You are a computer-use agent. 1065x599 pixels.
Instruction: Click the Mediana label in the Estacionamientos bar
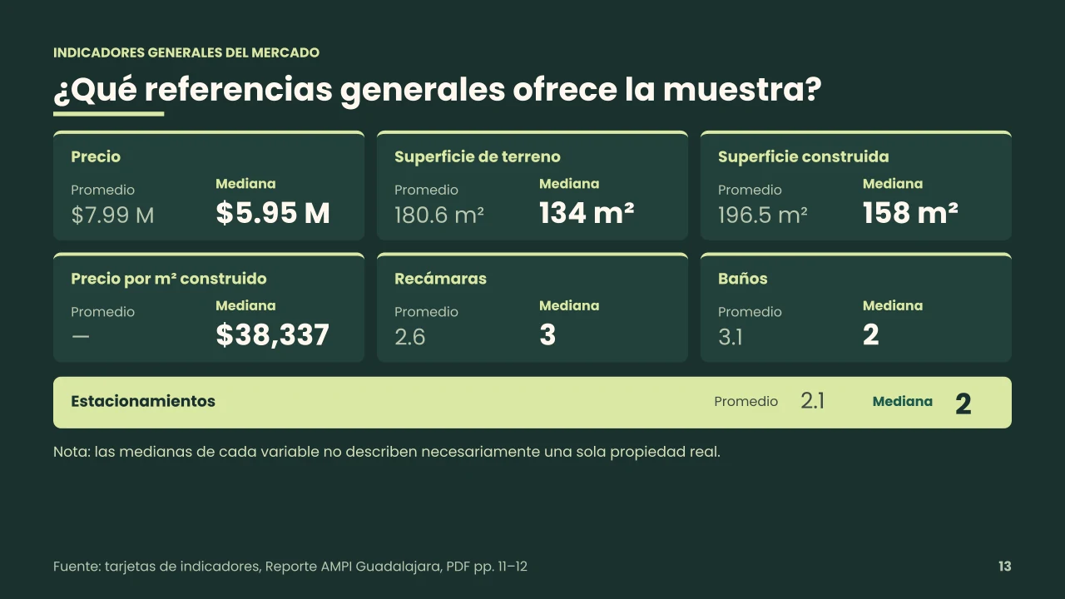tap(903, 401)
